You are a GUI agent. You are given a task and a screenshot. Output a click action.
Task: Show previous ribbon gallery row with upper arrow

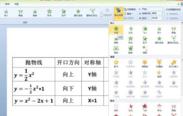pyautogui.click(x=101, y=12)
